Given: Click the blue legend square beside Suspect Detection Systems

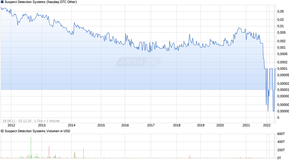Looking at the screenshot, I should (2, 2).
